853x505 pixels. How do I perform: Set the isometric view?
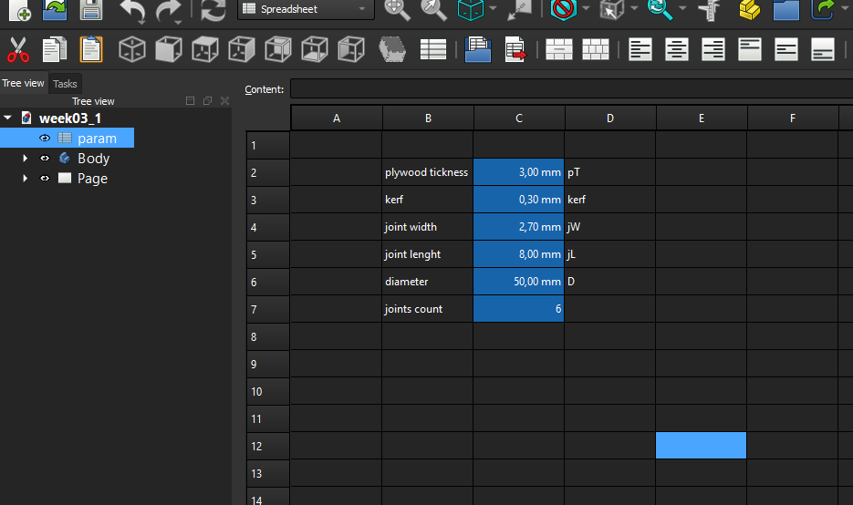point(132,49)
